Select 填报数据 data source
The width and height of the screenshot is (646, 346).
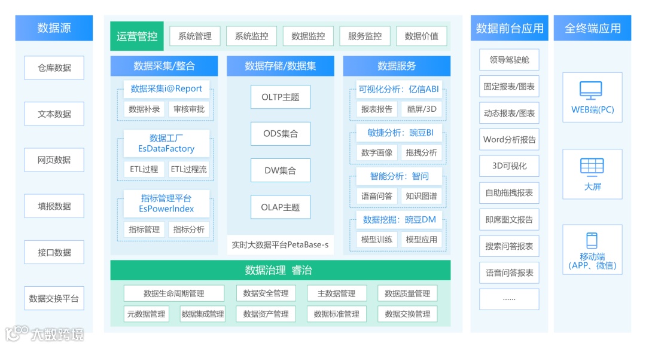[x=54, y=206]
